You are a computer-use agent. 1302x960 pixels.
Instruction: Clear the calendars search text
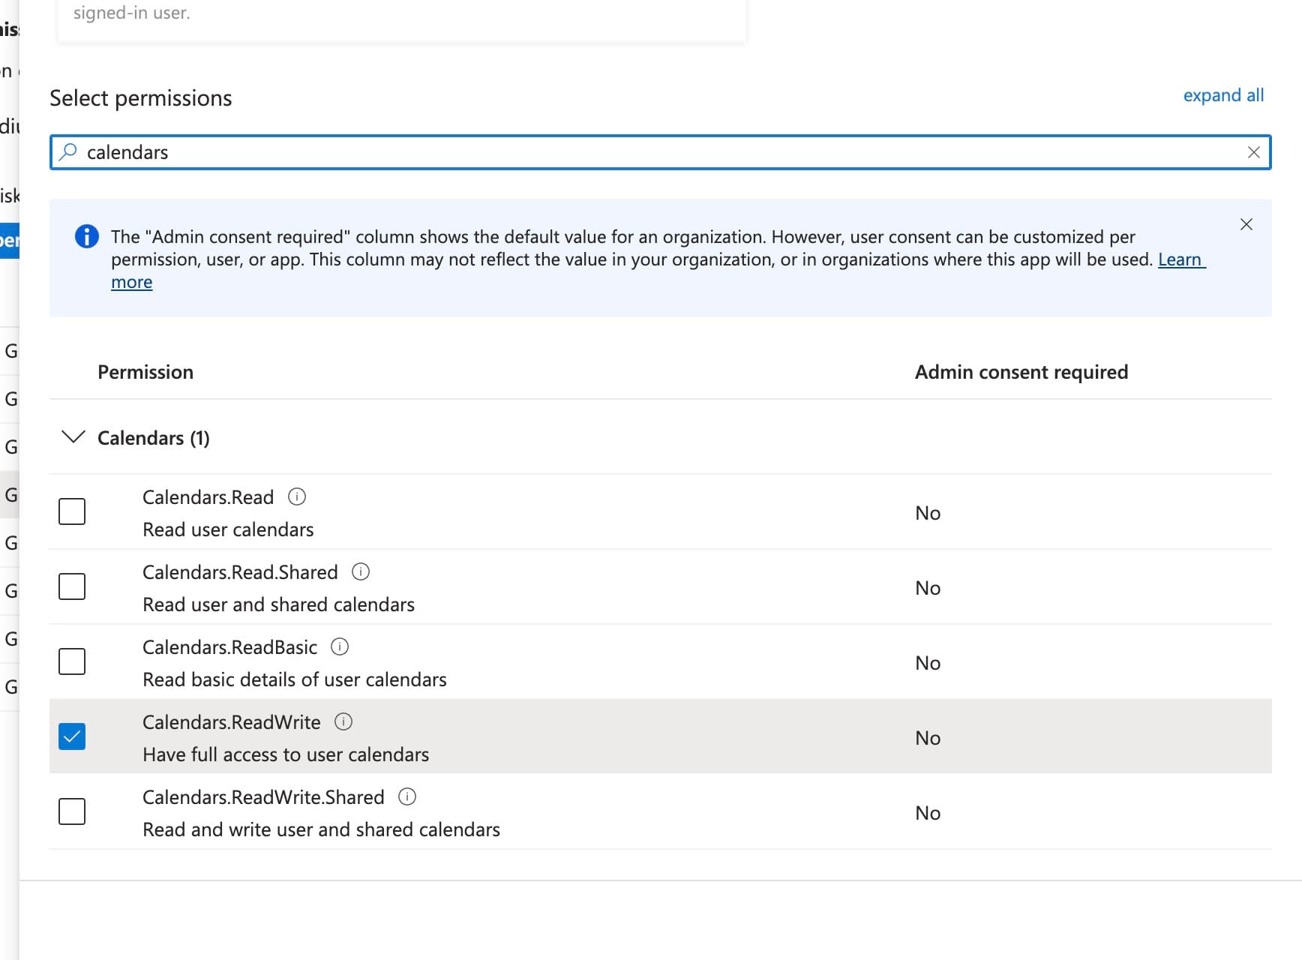pos(1253,152)
